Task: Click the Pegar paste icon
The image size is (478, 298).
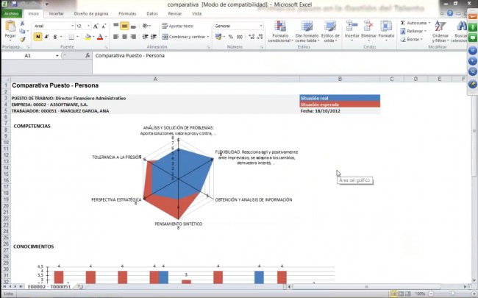Action: (10, 26)
